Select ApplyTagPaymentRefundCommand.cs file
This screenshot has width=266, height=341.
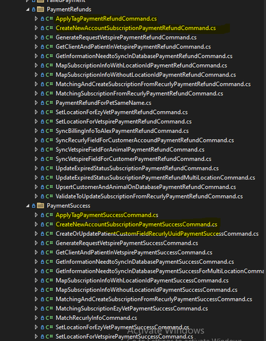[106, 19]
